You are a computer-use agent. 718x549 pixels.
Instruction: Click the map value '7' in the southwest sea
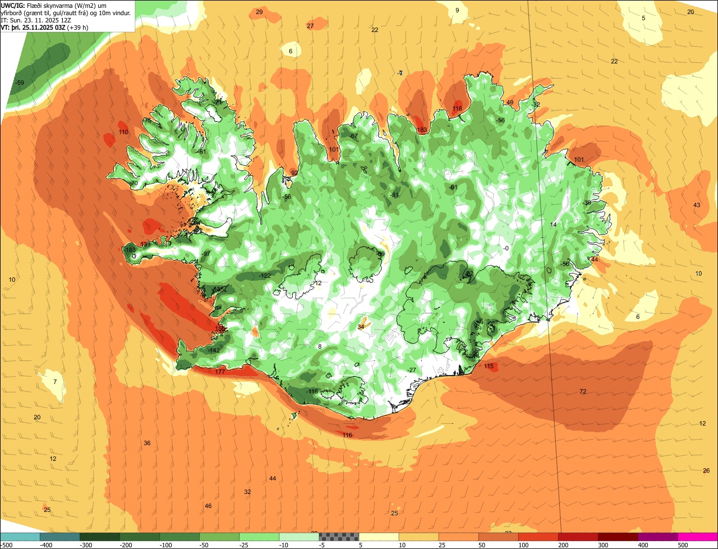55,382
